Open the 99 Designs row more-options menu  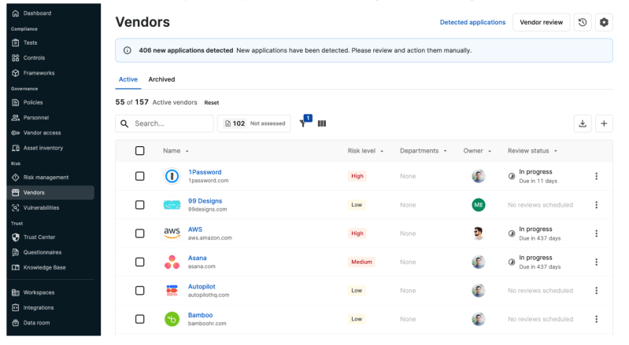[597, 205]
